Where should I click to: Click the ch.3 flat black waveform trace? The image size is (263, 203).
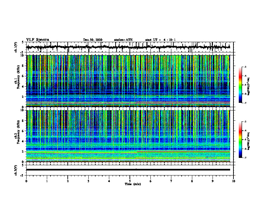[128, 170]
